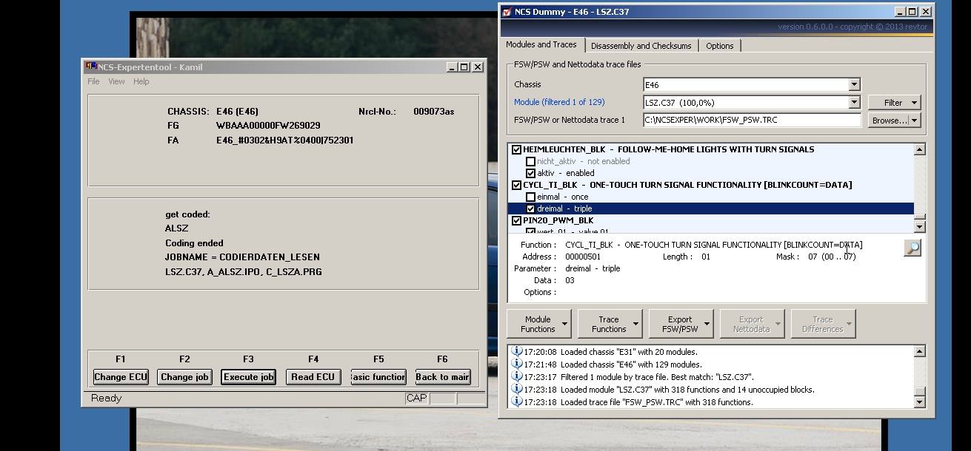This screenshot has height=451, width=971.
Task: Expand the Trace Functions dropdown arrow
Action: (635, 324)
